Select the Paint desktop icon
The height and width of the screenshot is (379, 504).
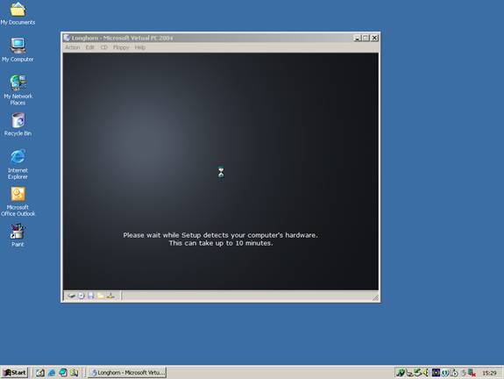point(18,235)
